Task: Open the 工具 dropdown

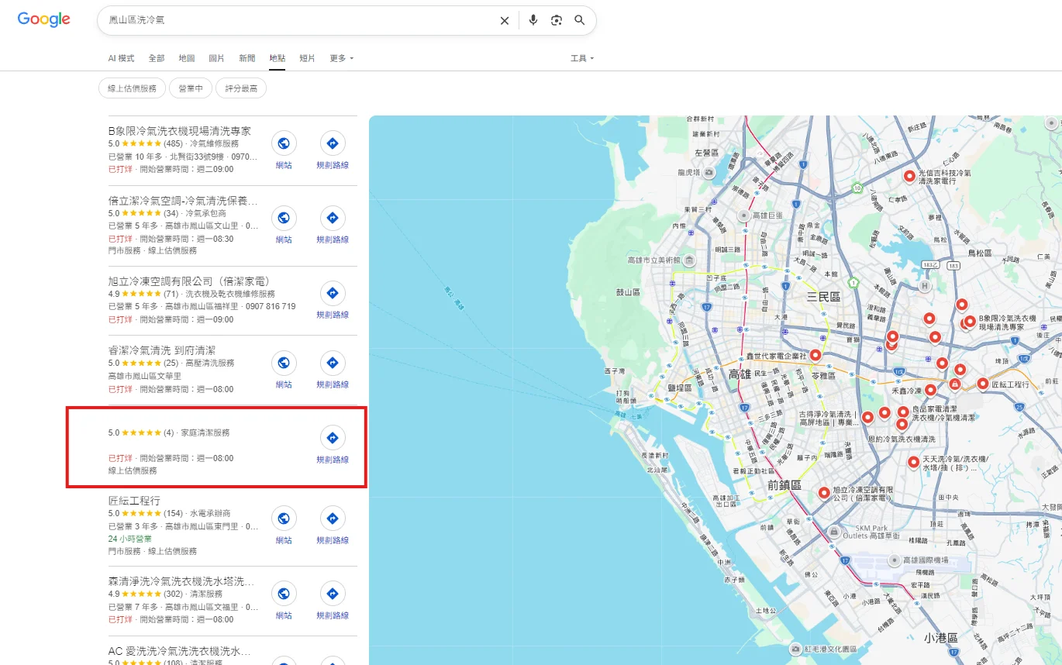Action: tap(582, 58)
